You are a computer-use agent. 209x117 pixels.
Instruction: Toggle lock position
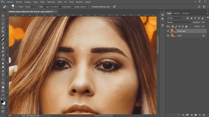click(179, 27)
